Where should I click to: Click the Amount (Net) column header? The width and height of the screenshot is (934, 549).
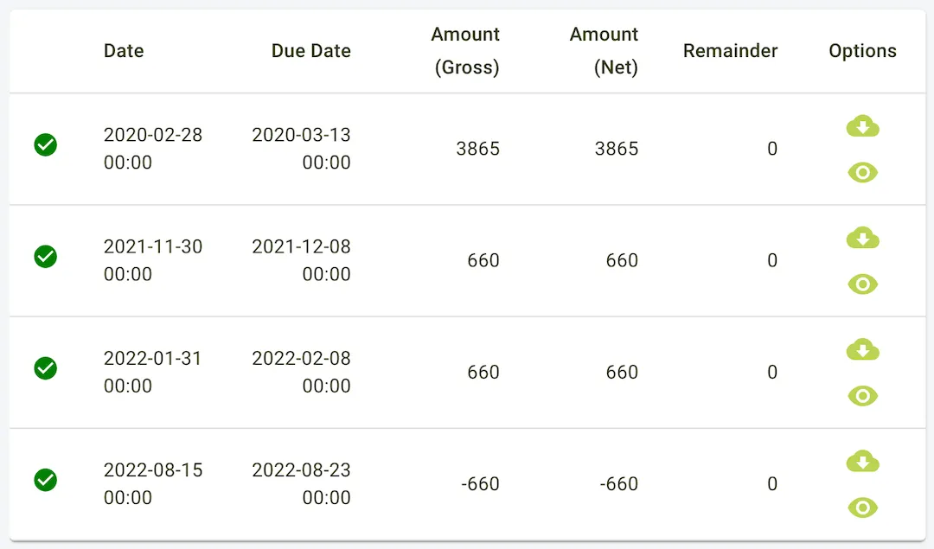[604, 51]
